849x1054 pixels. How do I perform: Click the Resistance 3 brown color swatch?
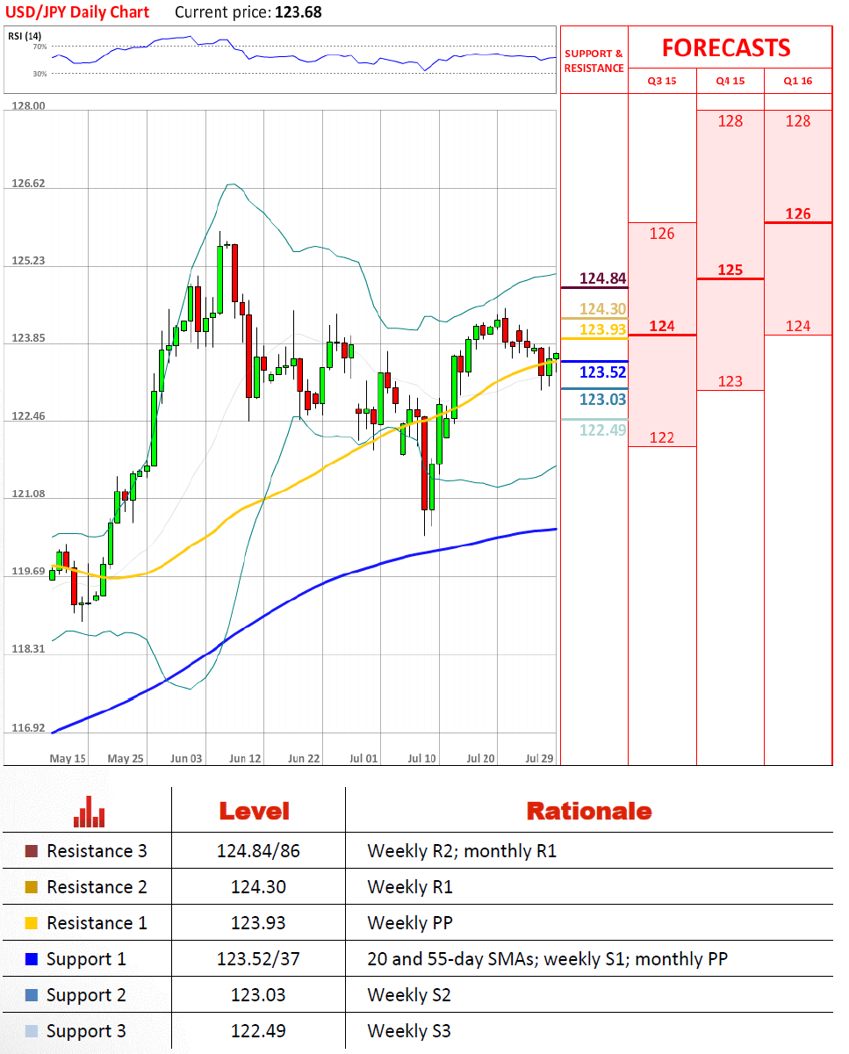tap(32, 851)
